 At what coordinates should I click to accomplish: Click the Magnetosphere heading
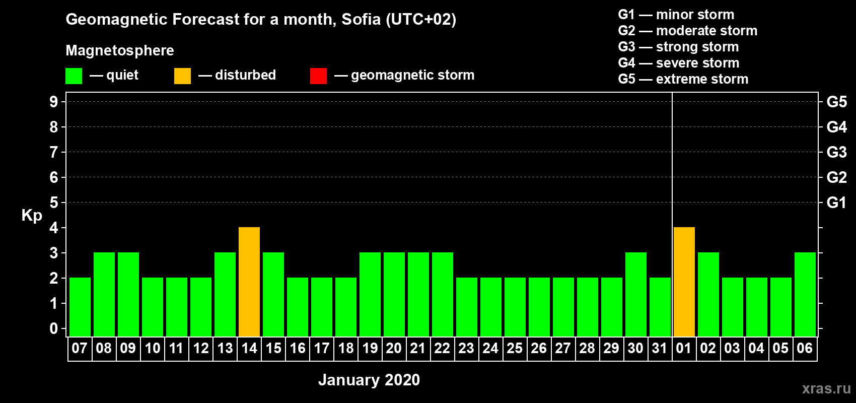point(120,50)
